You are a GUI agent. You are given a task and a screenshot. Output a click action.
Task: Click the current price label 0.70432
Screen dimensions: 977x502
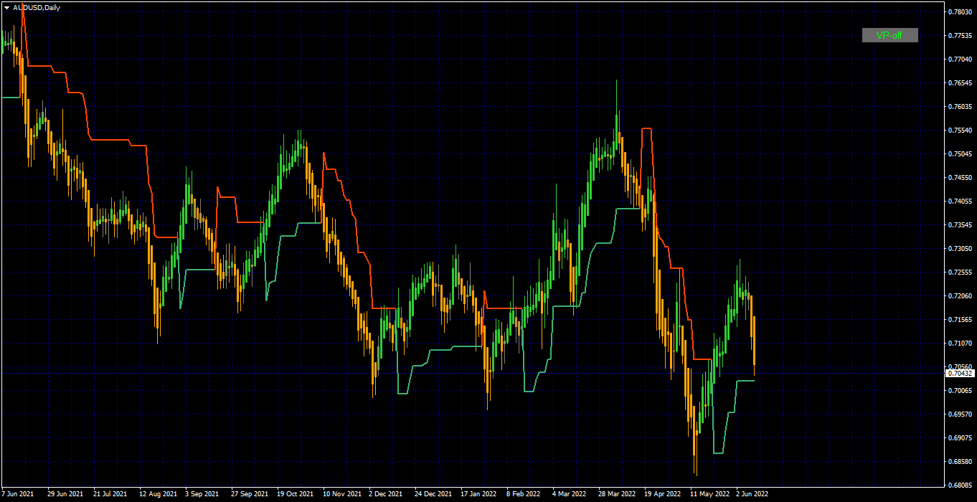960,374
